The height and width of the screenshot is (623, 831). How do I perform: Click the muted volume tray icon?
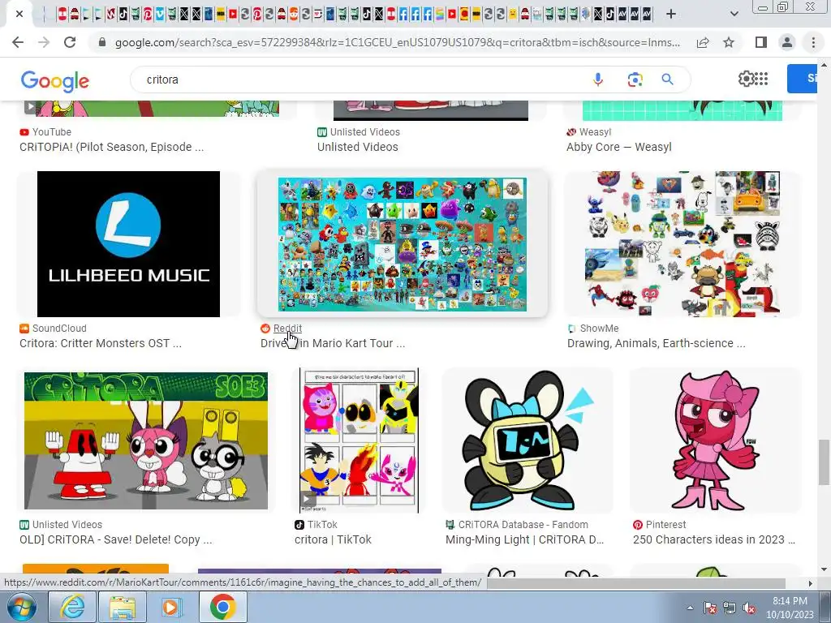(x=749, y=608)
